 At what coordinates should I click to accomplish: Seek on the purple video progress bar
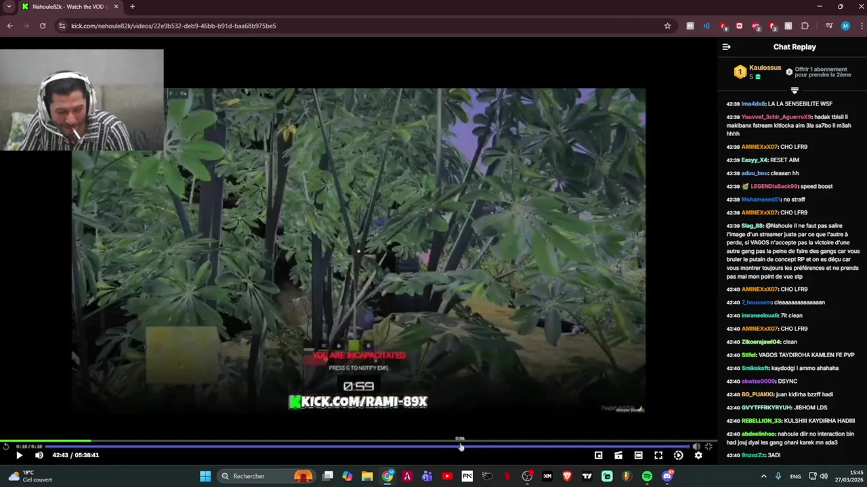click(366, 446)
